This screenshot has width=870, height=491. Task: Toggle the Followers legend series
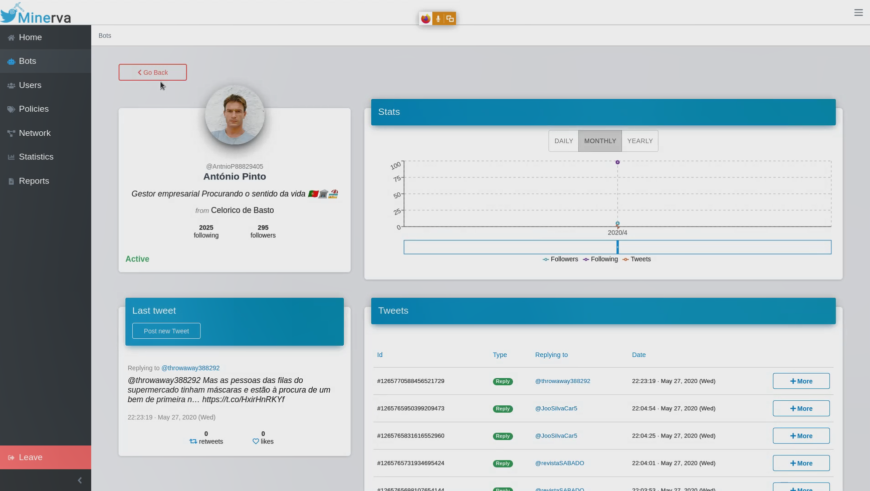(x=560, y=259)
